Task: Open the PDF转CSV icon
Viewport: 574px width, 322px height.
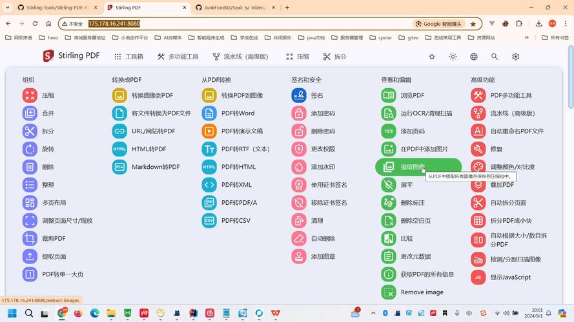Action: tap(209, 220)
